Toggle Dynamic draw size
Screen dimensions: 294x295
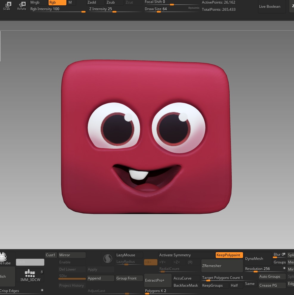[194, 8]
